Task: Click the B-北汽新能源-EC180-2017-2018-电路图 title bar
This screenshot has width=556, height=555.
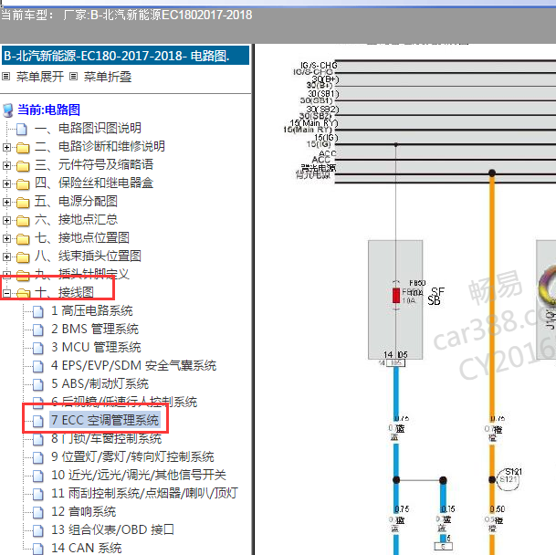Action: (x=125, y=56)
